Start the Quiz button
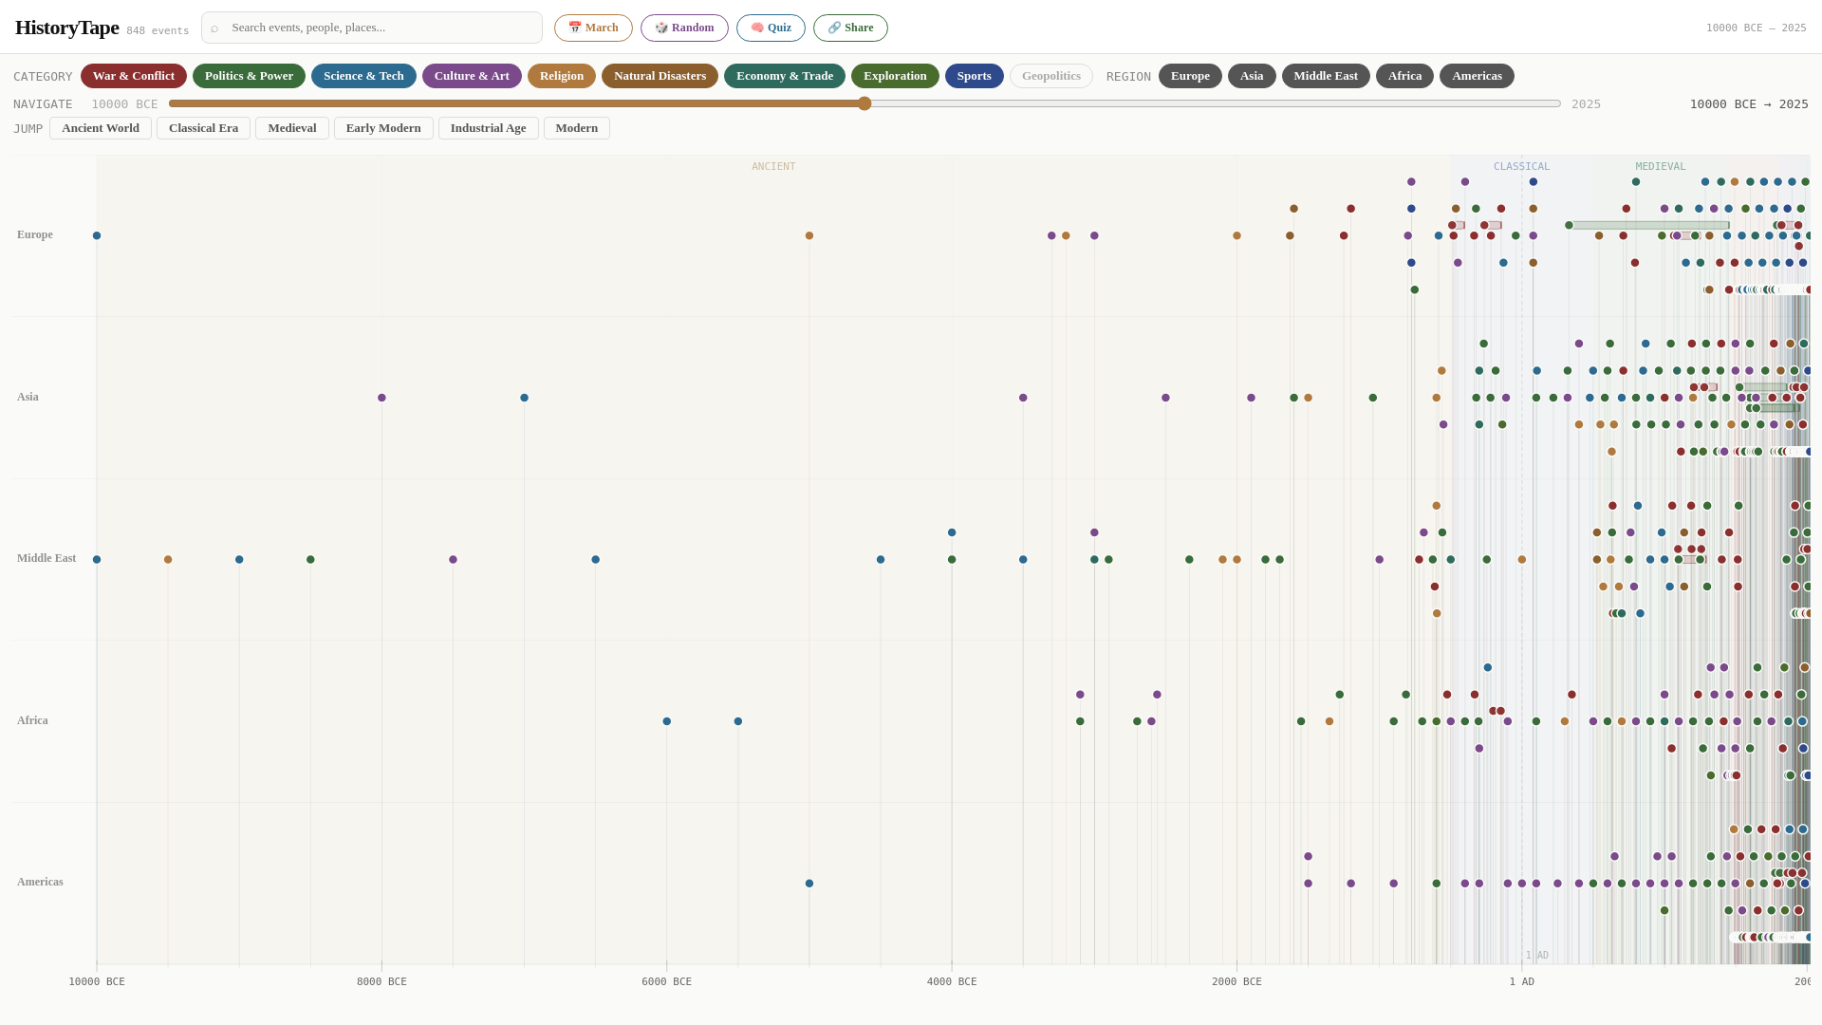 [771, 28]
